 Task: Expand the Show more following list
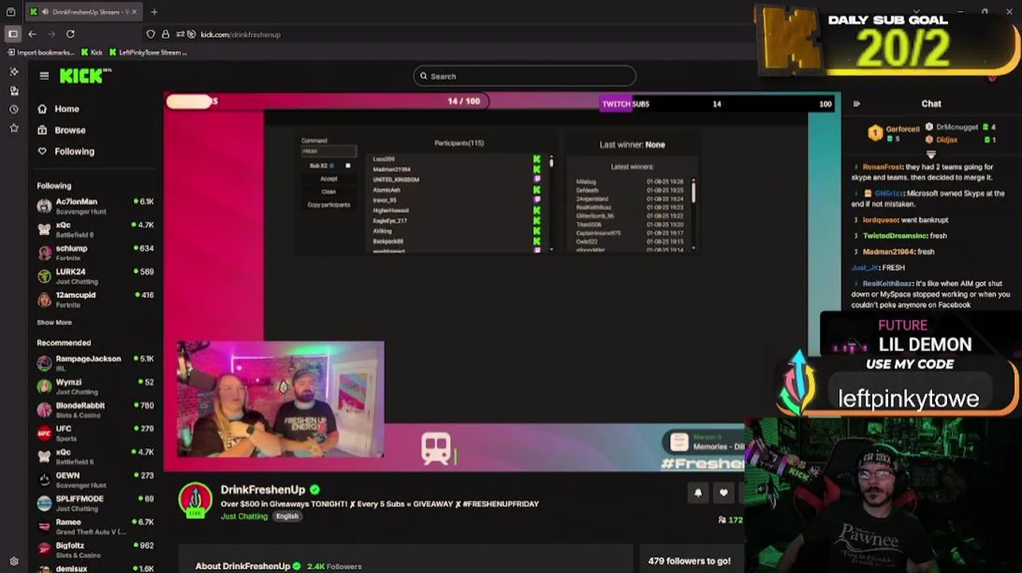click(54, 322)
